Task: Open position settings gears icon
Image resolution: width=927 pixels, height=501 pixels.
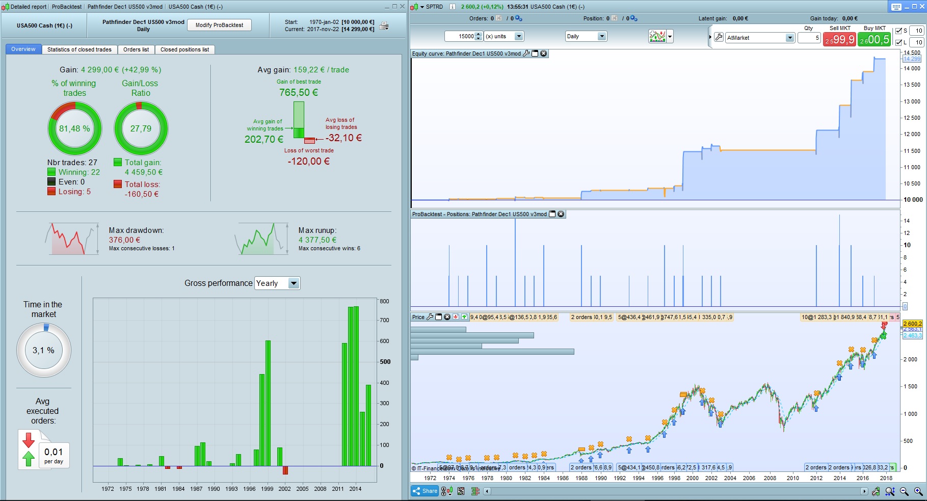Action: coord(633,18)
